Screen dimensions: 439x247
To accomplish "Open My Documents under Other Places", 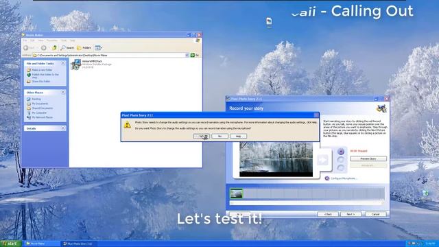I will tap(40, 104).
